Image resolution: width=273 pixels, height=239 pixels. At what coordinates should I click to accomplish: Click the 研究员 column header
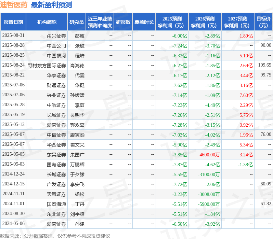76,22
